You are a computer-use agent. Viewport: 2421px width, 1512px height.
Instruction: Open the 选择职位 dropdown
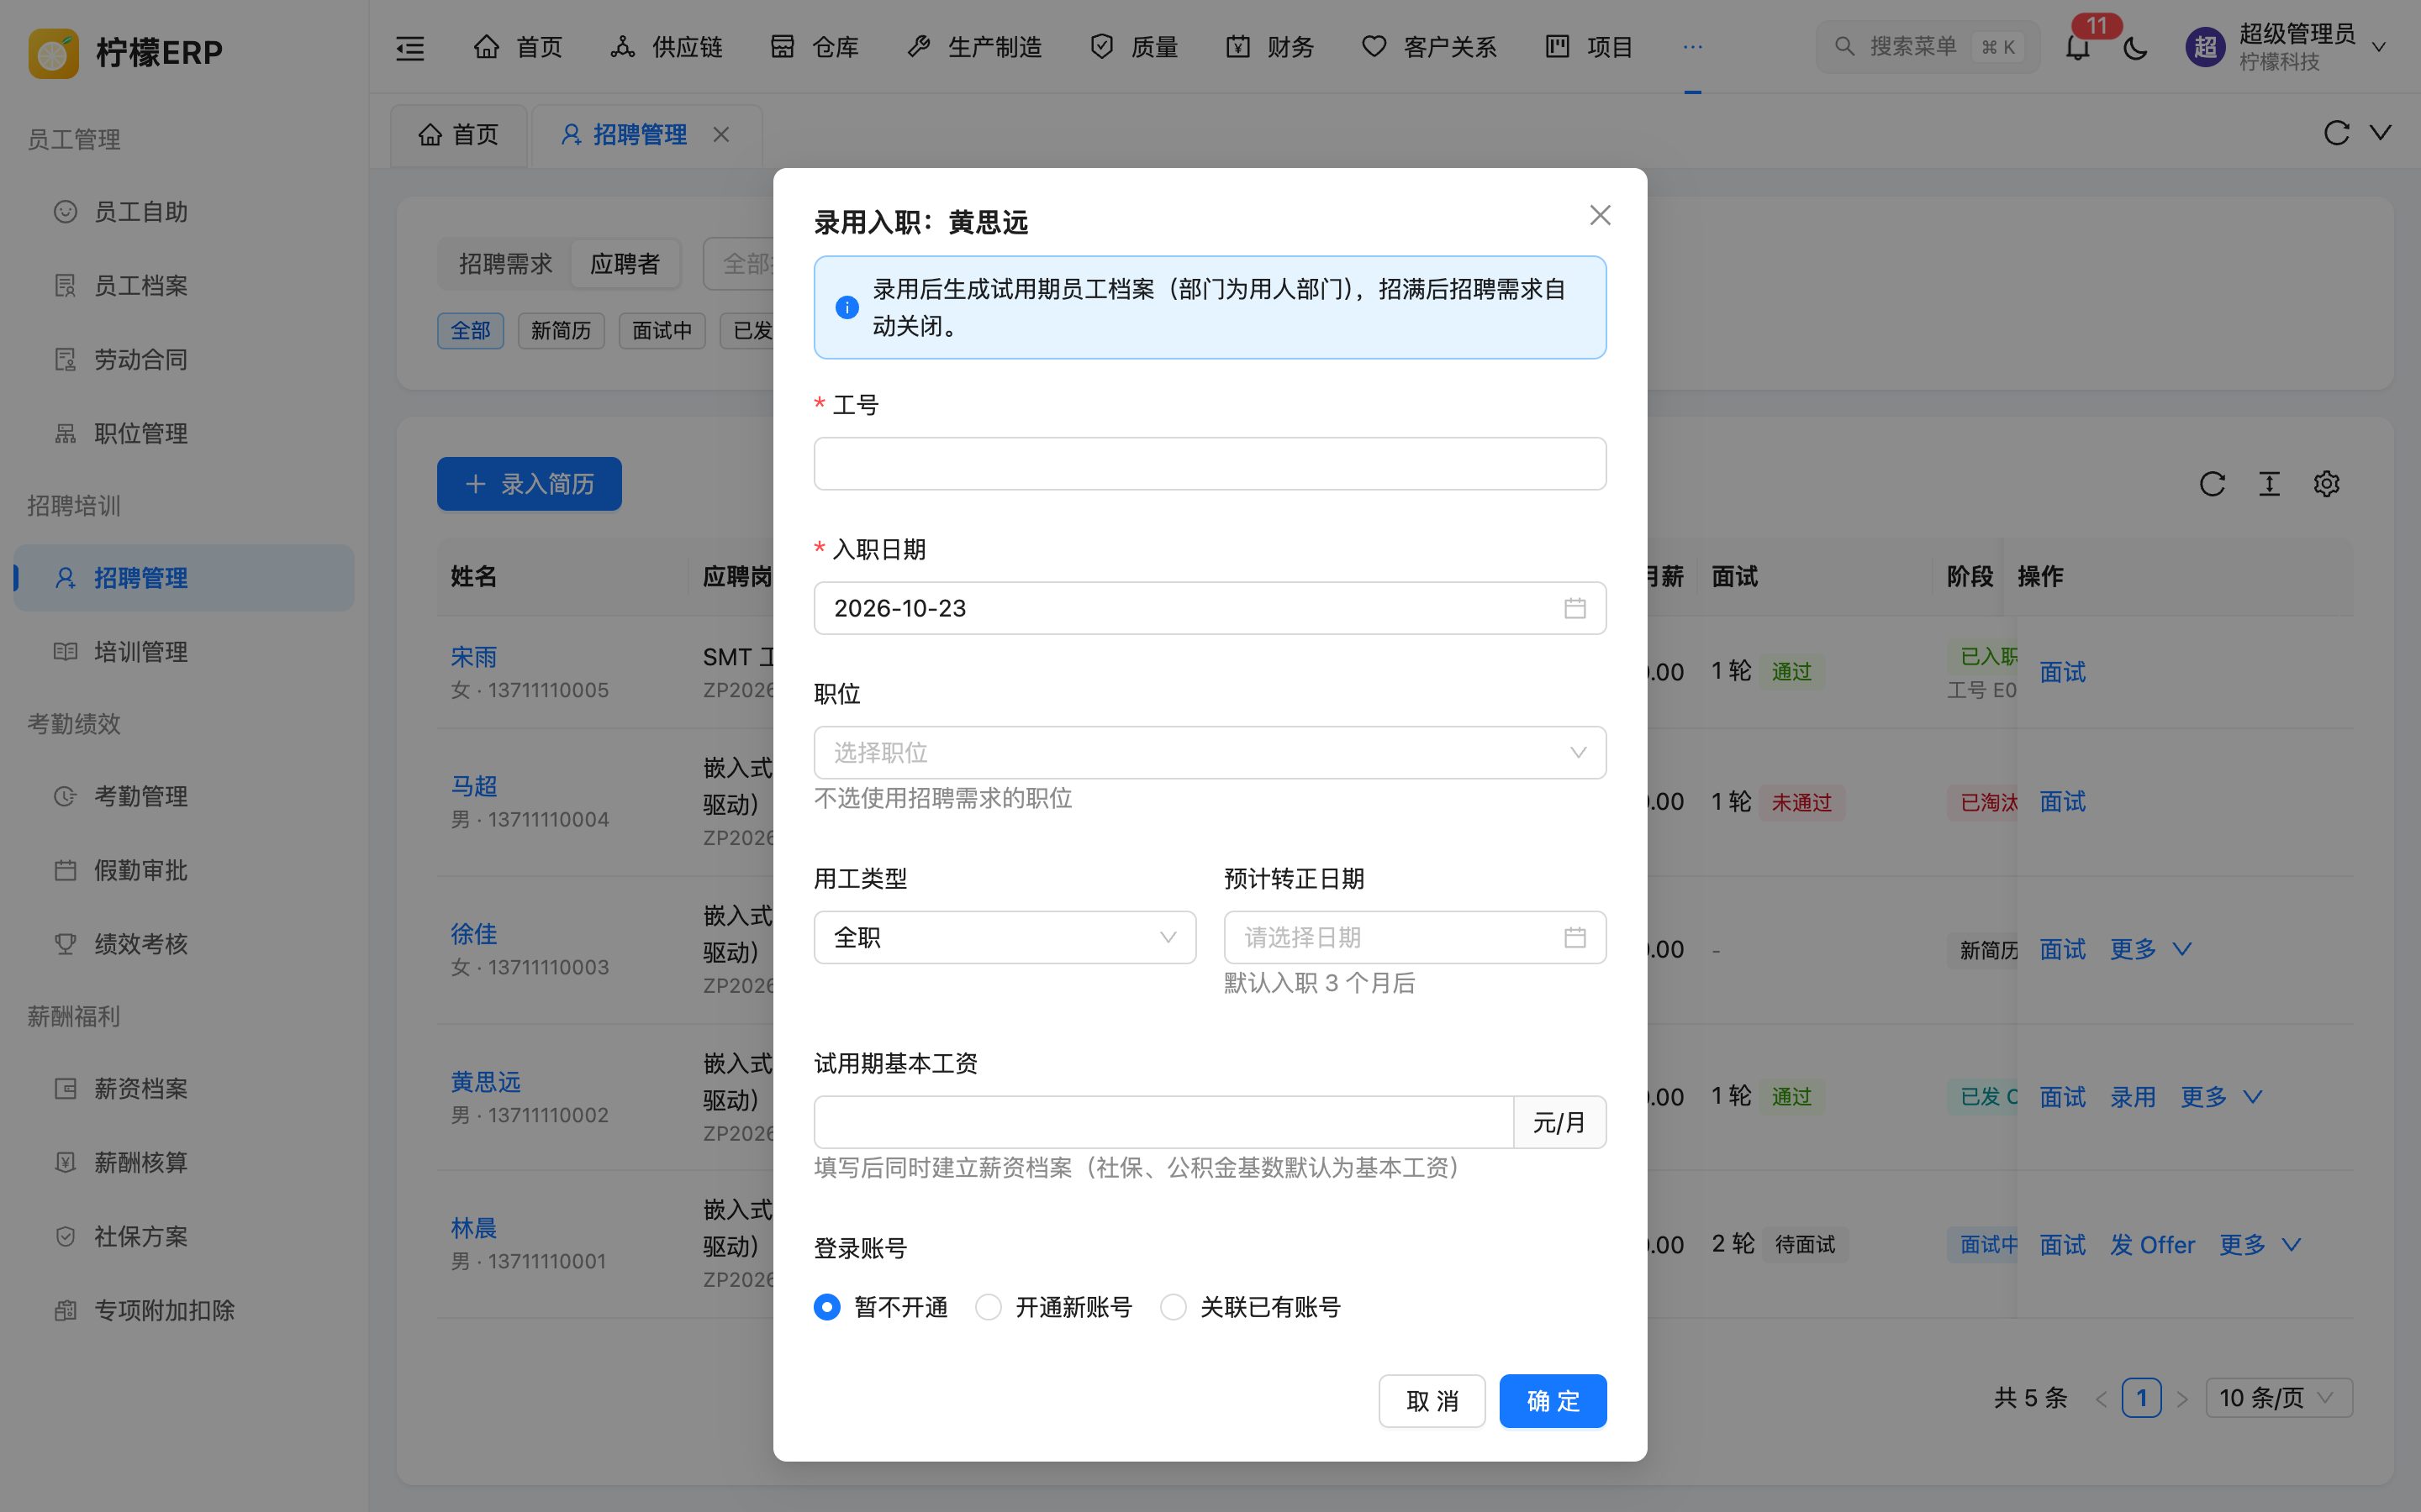1210,752
